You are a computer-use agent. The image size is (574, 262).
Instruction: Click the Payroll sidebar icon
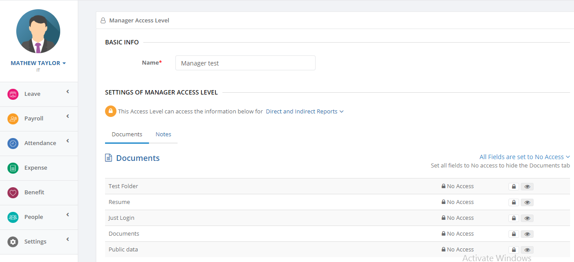(13, 119)
